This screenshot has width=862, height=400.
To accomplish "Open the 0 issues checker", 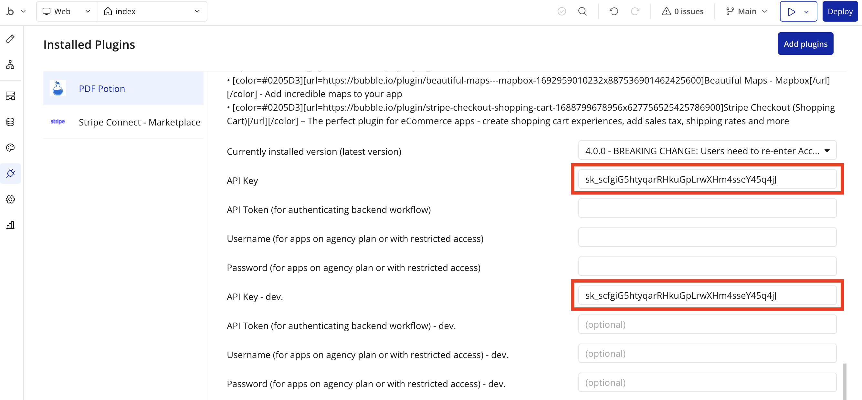I will (683, 11).
